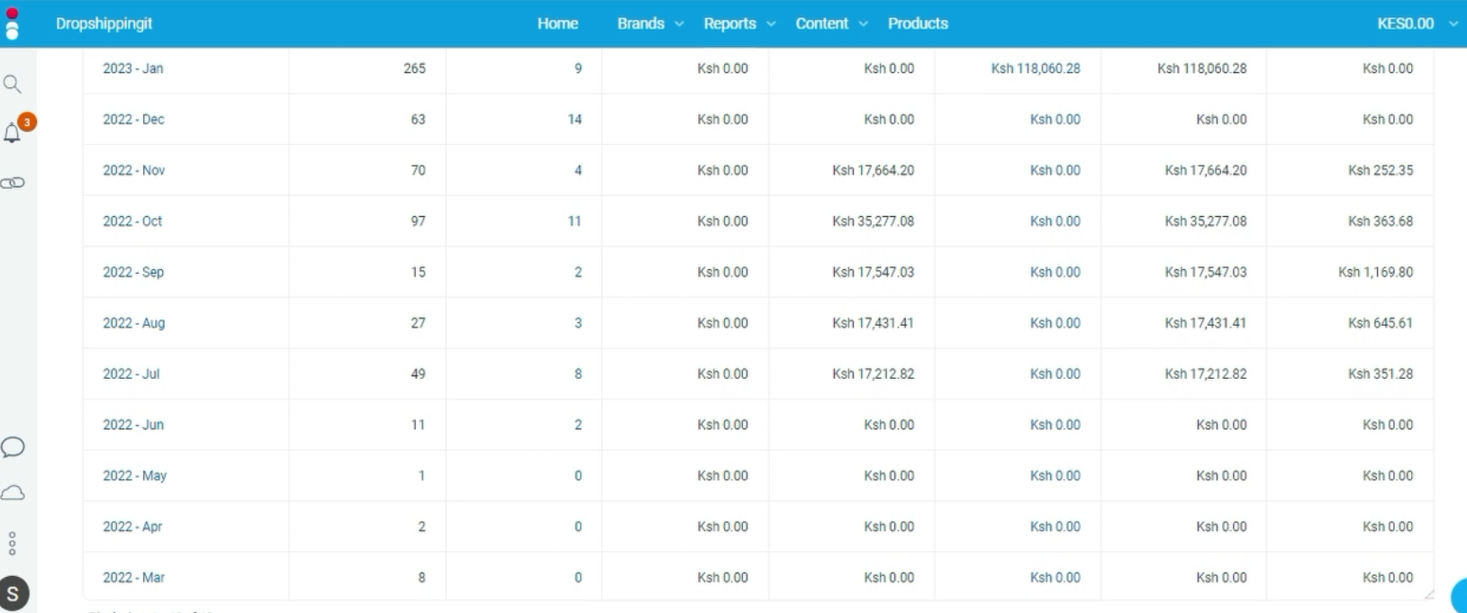Viewport: 1467px width, 613px height.
Task: Select the first Ksh 17,547.03 cell in Sep row
Action: pos(873,272)
